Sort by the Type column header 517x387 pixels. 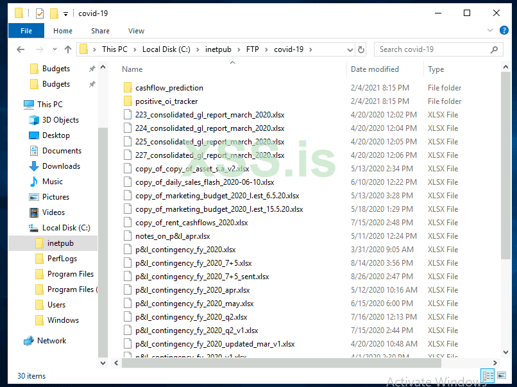point(436,69)
